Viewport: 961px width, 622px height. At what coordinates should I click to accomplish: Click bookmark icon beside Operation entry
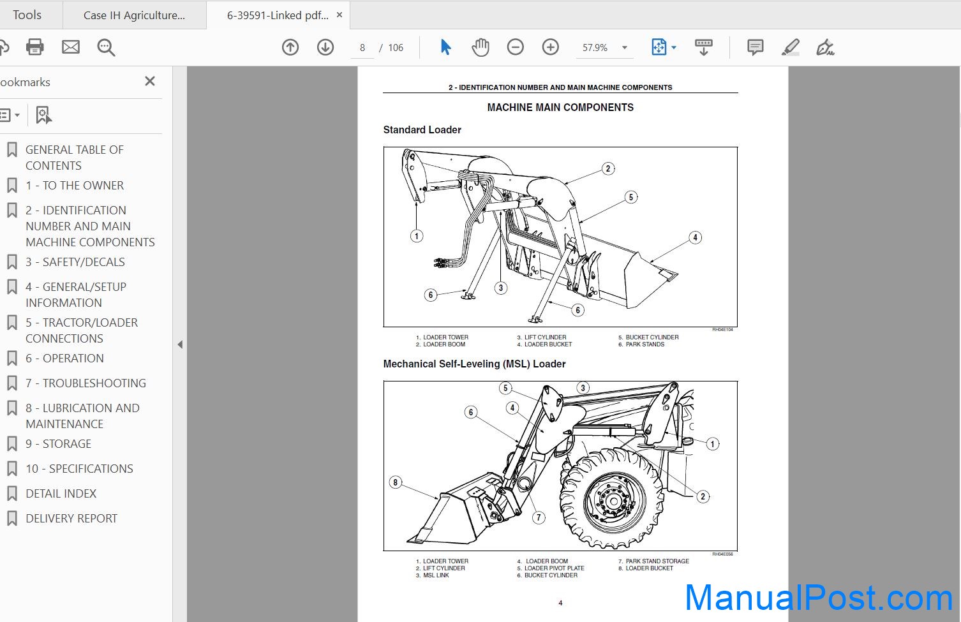11,359
